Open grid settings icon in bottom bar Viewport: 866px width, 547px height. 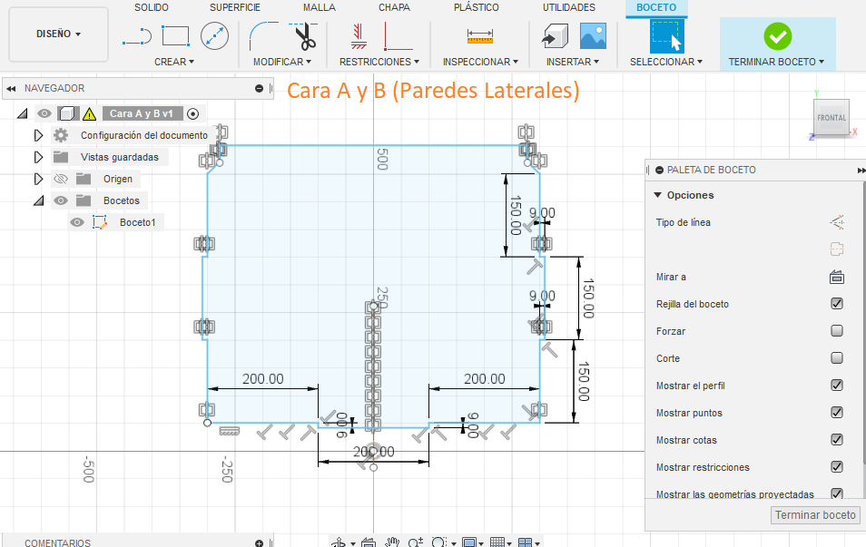(497, 542)
